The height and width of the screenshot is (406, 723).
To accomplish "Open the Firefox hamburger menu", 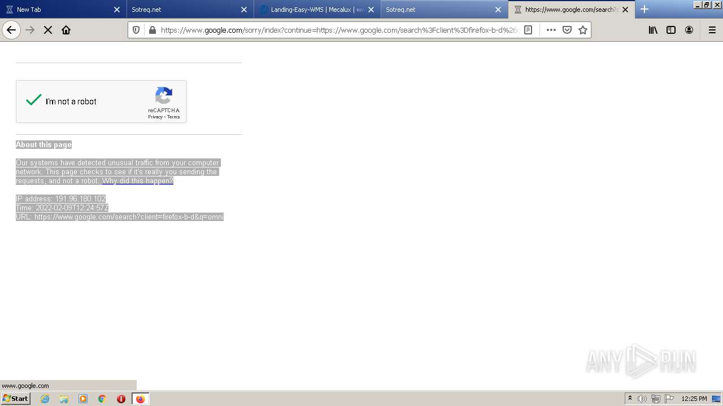I will 712,30.
